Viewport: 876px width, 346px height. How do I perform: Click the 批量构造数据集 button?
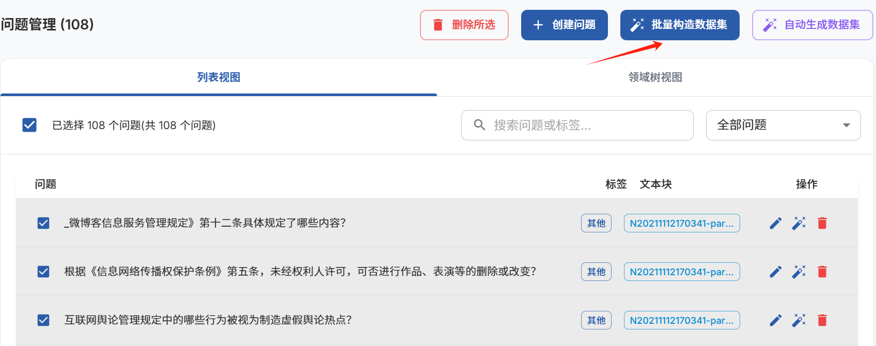pyautogui.click(x=680, y=25)
